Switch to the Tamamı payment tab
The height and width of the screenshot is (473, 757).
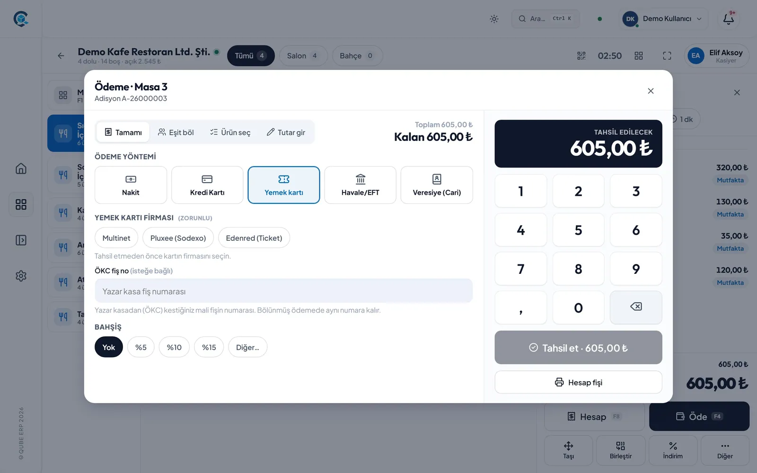point(123,132)
